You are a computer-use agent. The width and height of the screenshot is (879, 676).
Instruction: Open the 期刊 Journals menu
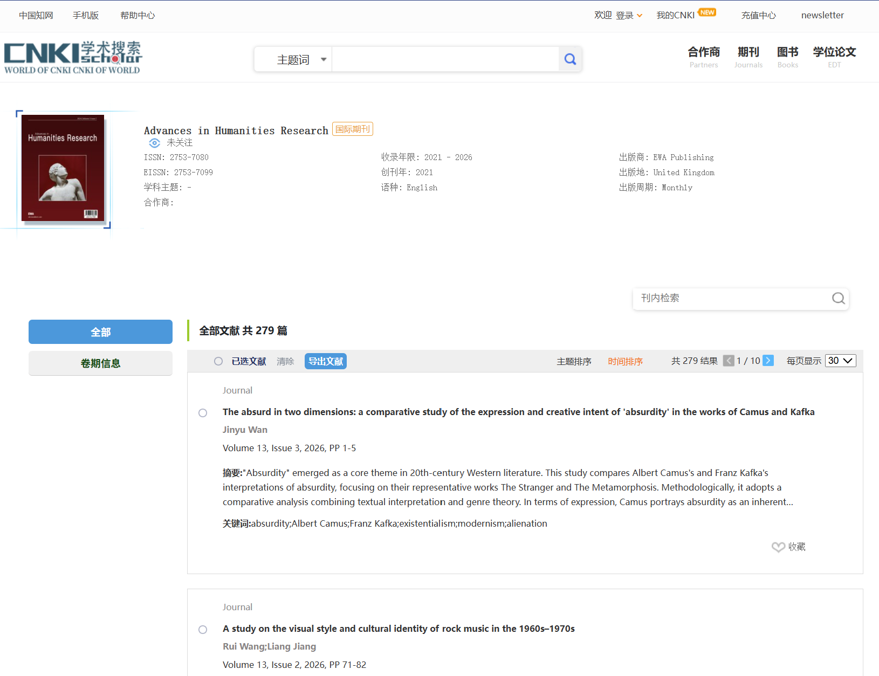tap(748, 57)
